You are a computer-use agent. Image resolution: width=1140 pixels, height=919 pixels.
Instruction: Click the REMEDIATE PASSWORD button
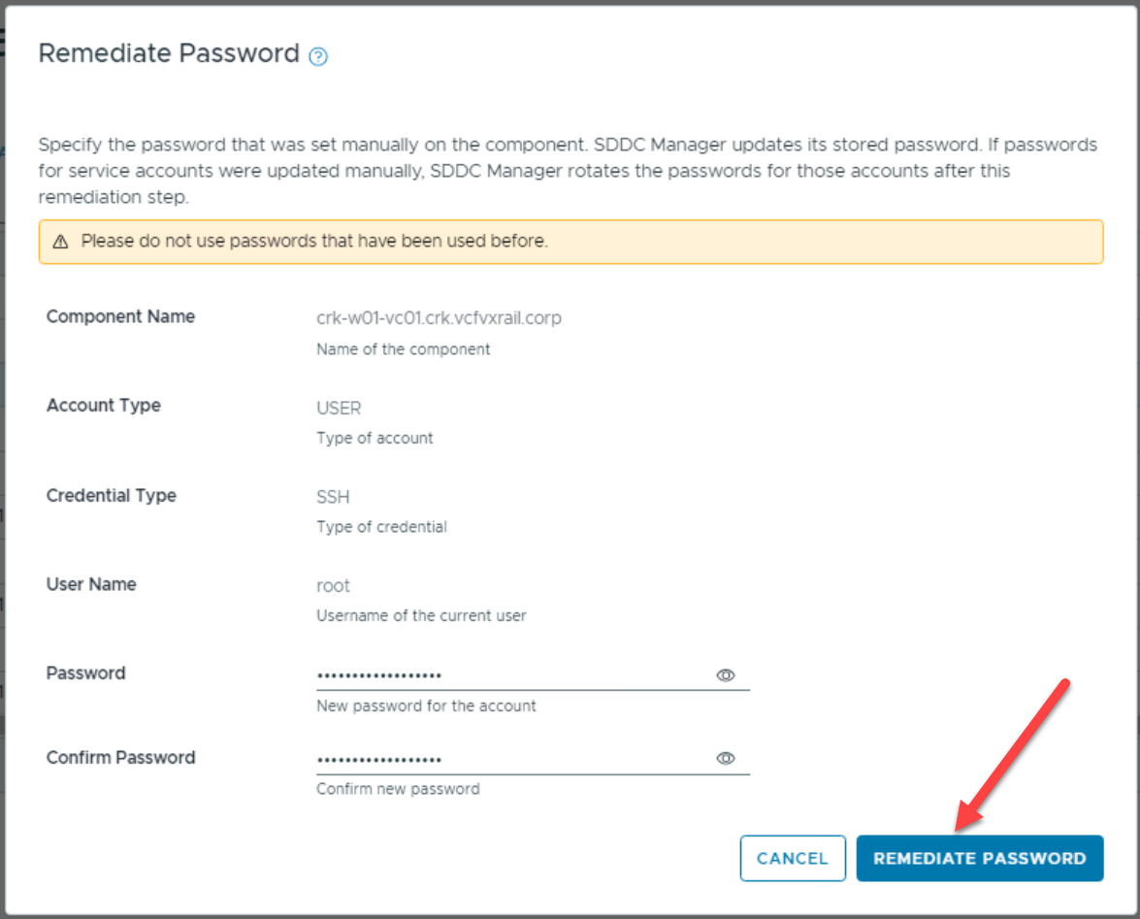(x=979, y=858)
